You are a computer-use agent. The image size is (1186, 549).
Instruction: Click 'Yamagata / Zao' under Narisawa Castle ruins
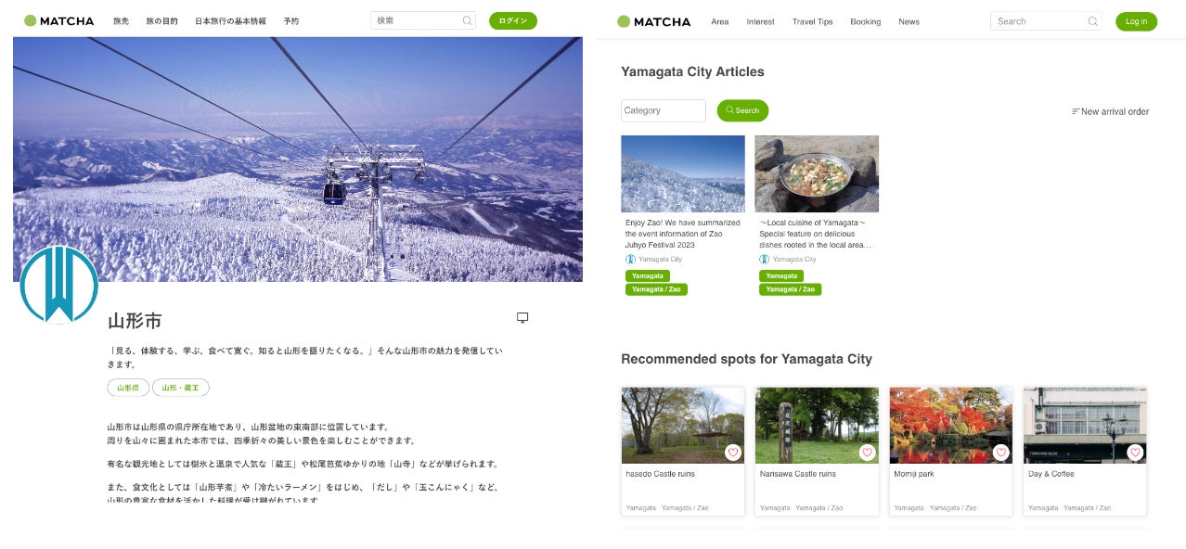819,508
